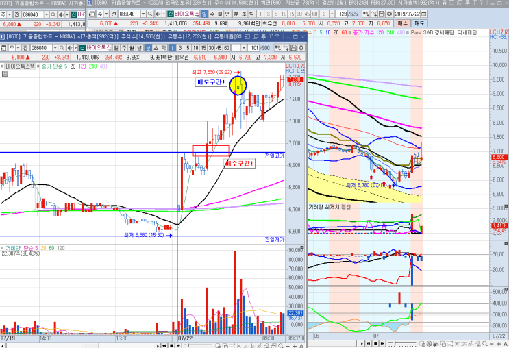Open 주 market type dropdown in front window
The height and width of the screenshot is (348, 509).
coord(18,48)
